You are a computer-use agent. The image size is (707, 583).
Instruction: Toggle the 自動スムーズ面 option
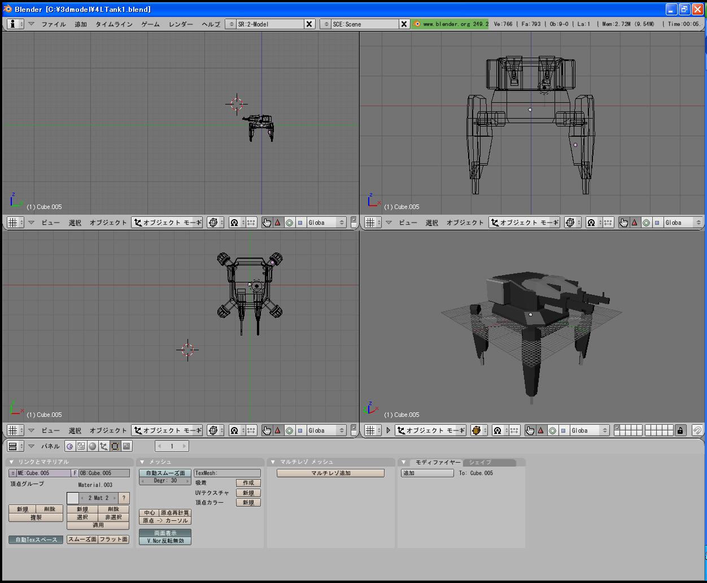165,473
